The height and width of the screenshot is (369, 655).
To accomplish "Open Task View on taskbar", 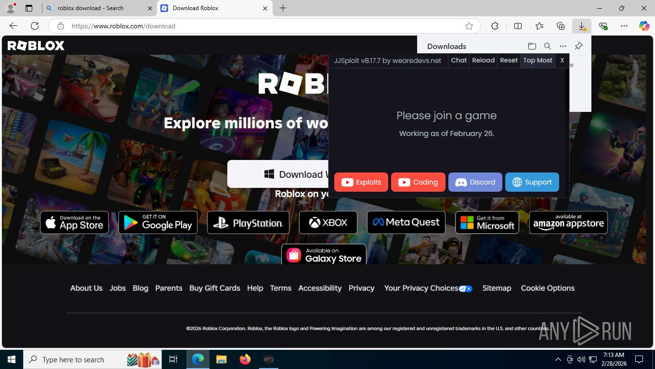I will tap(173, 359).
